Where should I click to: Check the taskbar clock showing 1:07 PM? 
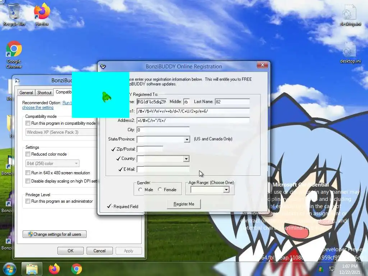(349, 269)
